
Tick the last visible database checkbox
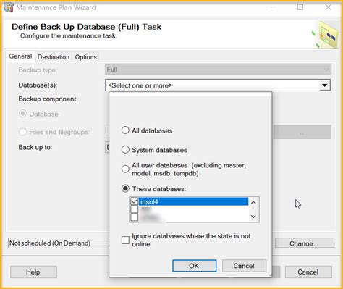135,217
